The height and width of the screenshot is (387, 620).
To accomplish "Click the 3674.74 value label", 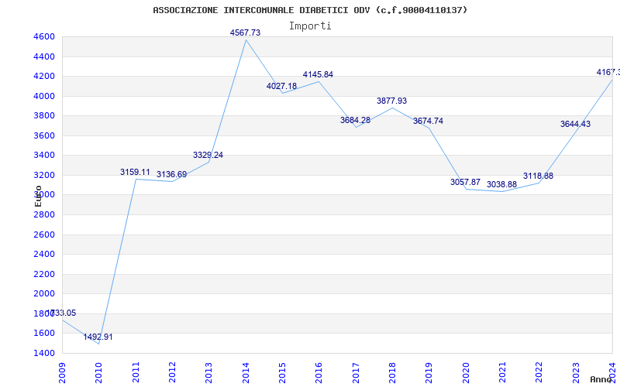I will pos(429,122).
